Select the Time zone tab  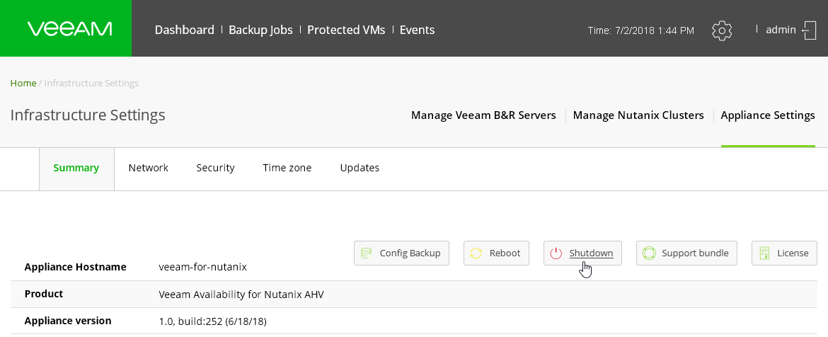287,168
